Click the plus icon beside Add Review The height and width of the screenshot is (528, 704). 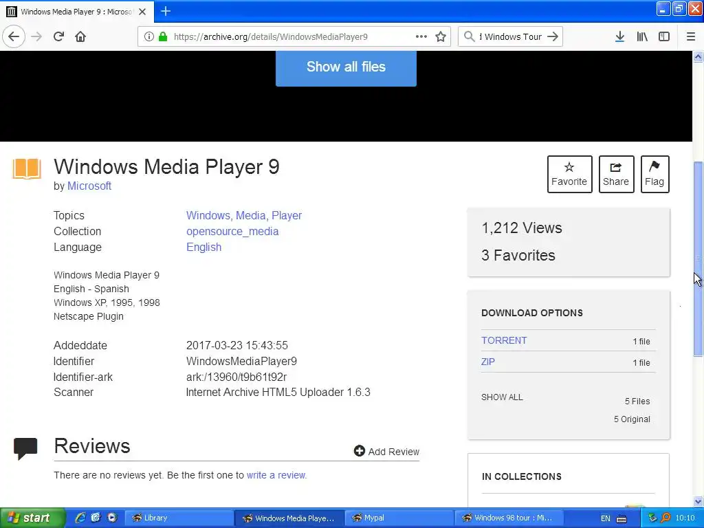tap(359, 451)
